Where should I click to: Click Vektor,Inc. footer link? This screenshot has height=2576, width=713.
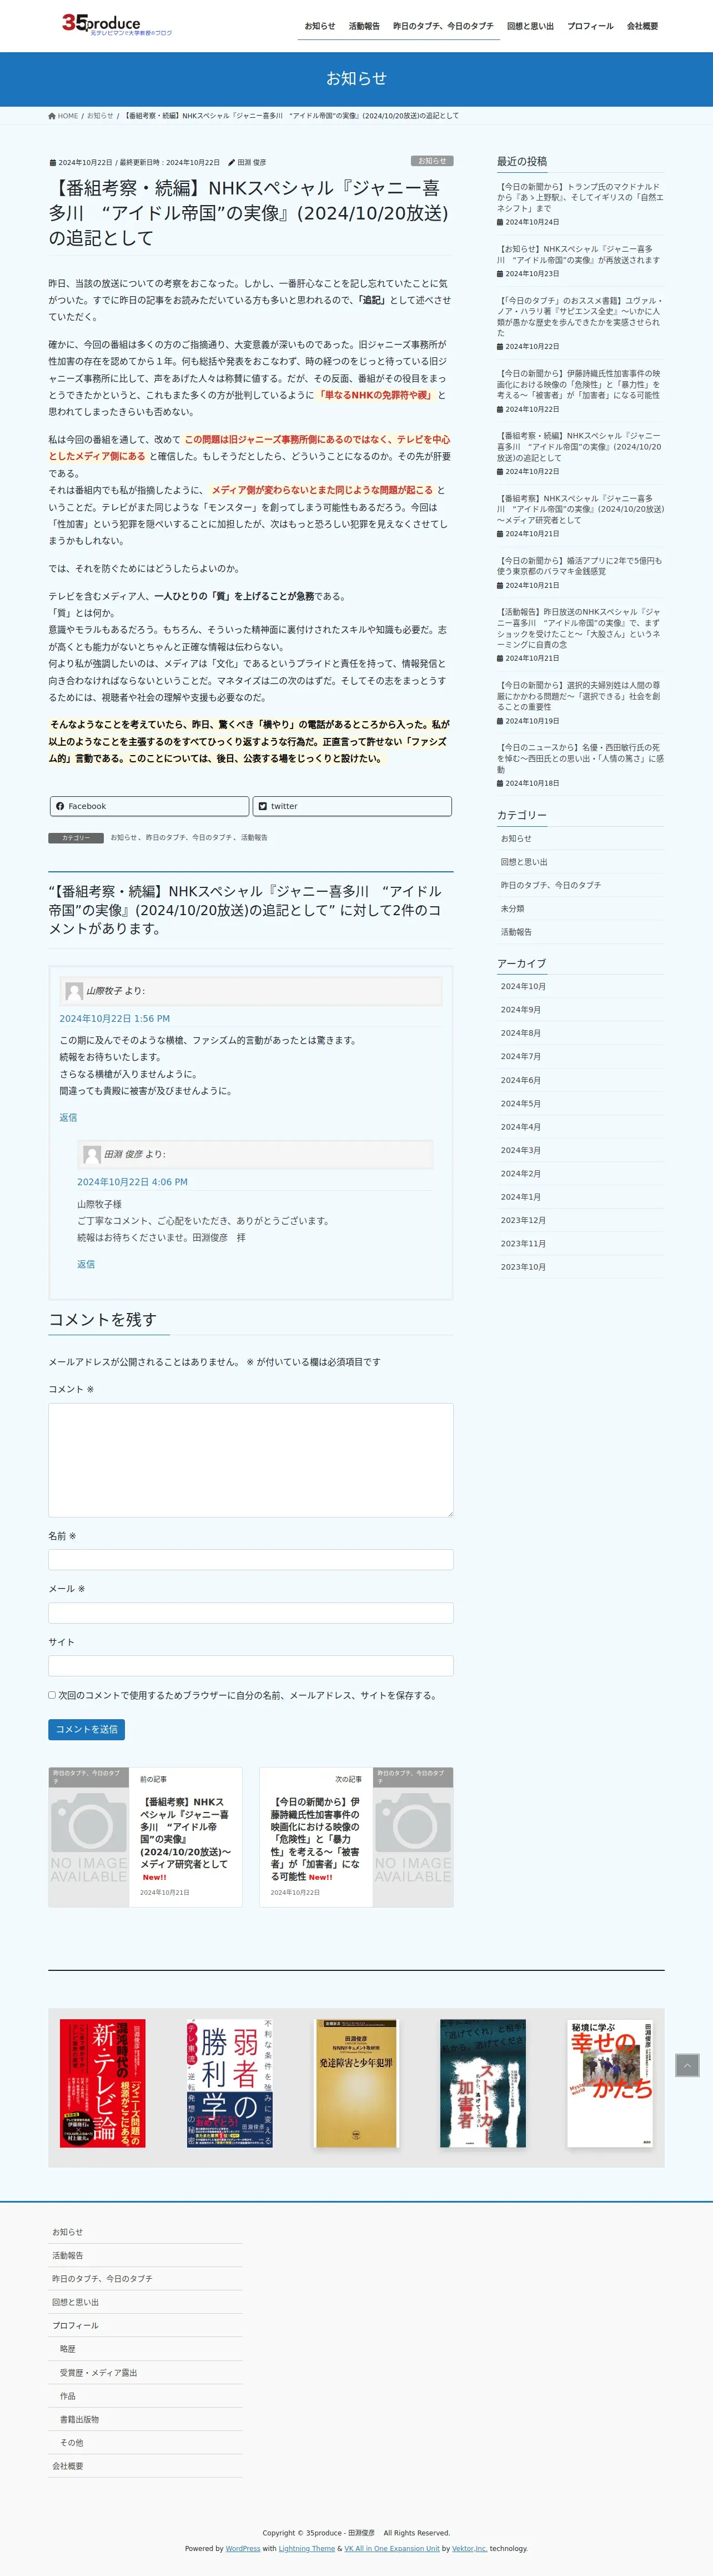point(469,2548)
